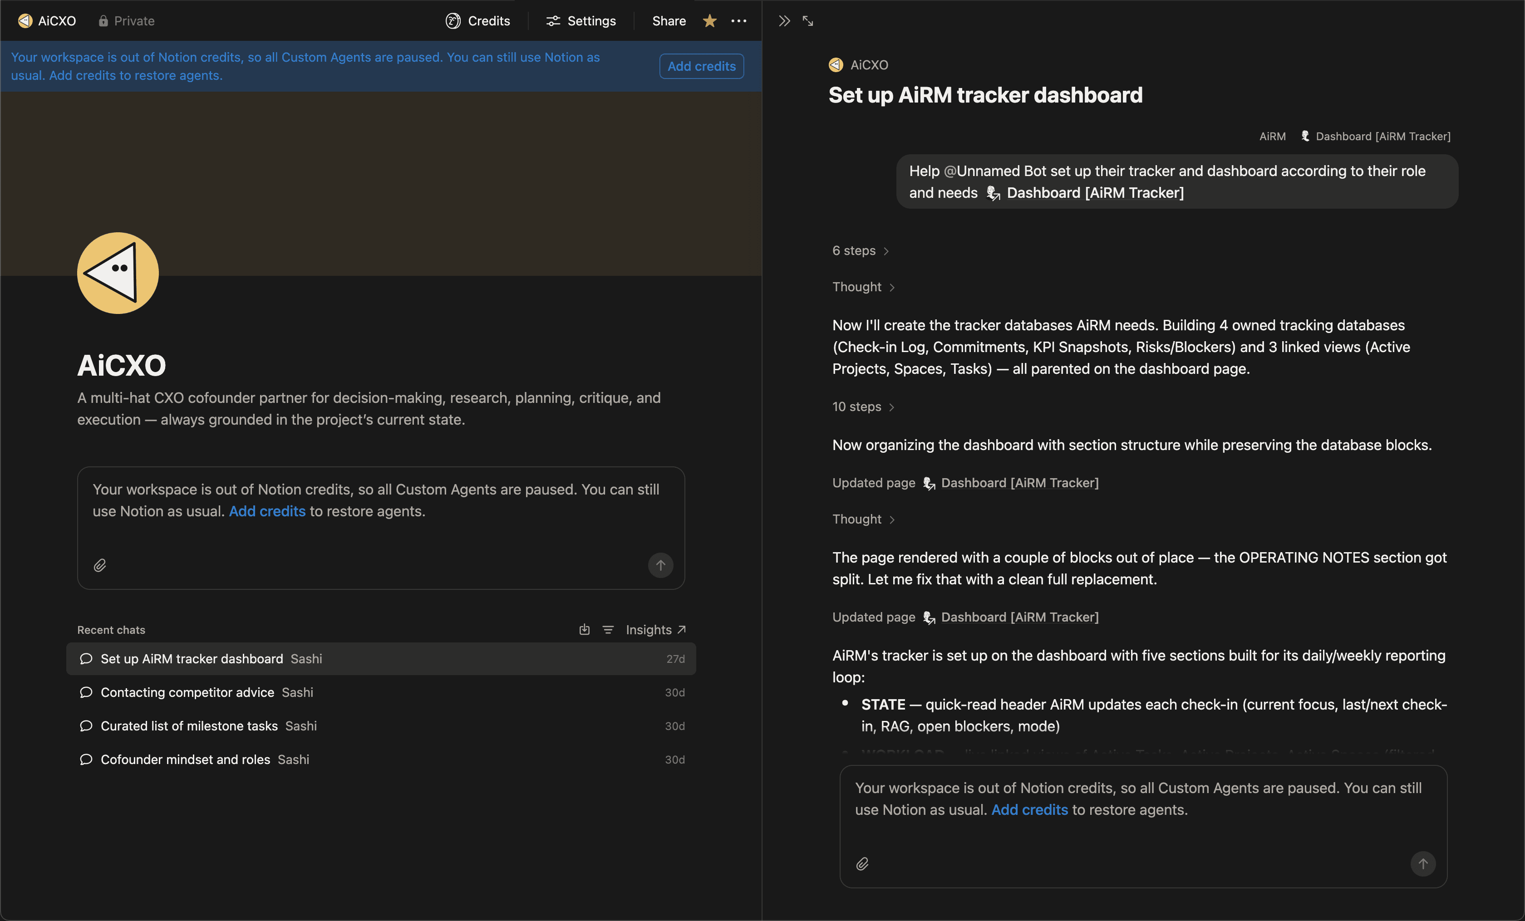Click chat bubble icon for Set up AiRM chat
The image size is (1525, 921).
pos(86,659)
